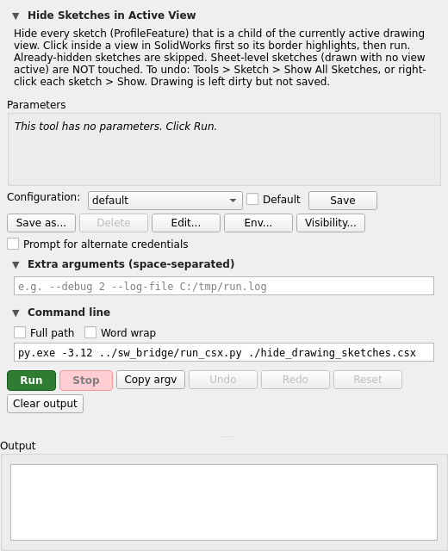Tick the Default checkbox
Screen dimensions: 448x551
(x=252, y=199)
